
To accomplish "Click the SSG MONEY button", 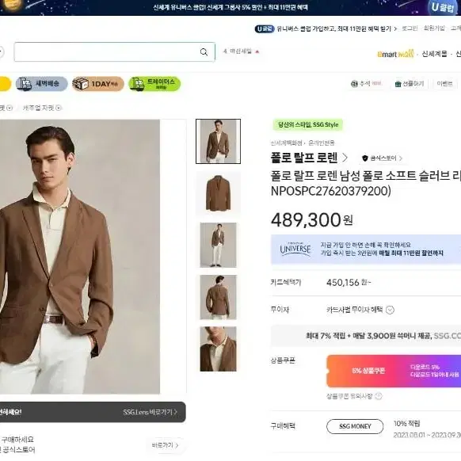I will [355, 426].
